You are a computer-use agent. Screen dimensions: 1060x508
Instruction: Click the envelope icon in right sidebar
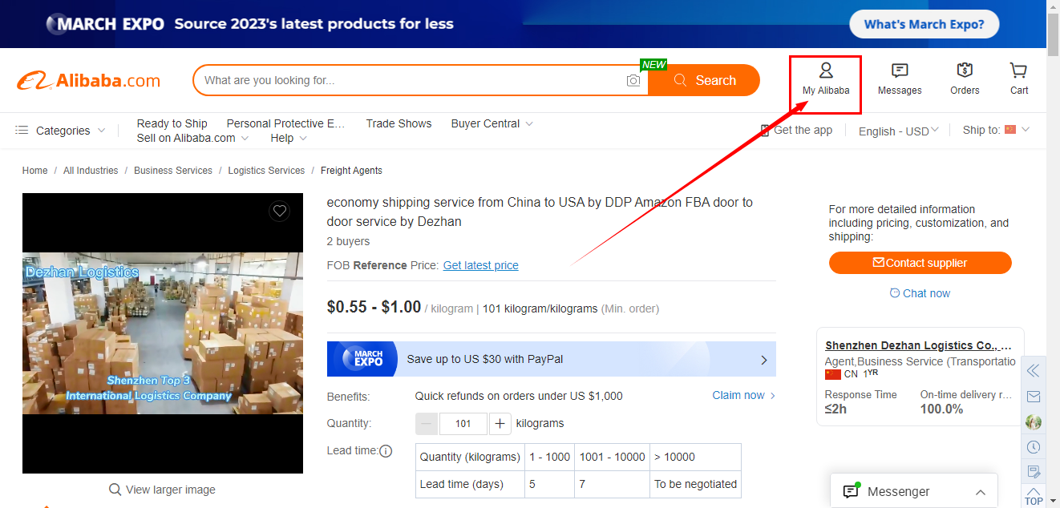[1034, 397]
